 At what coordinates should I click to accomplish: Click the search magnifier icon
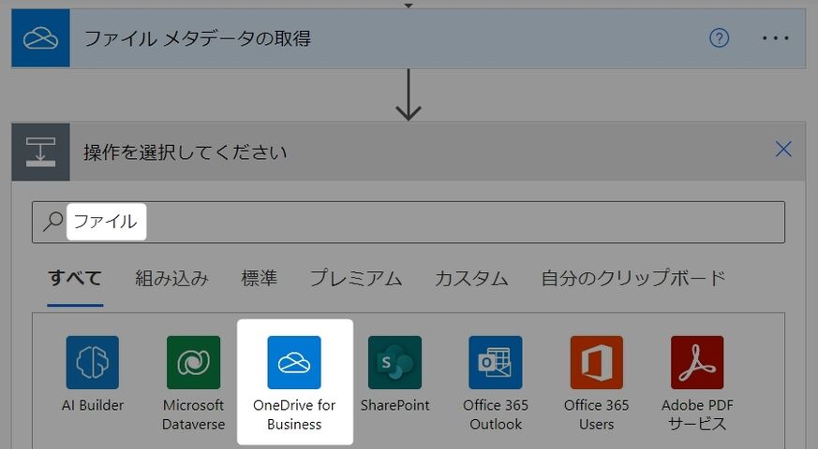tap(52, 222)
